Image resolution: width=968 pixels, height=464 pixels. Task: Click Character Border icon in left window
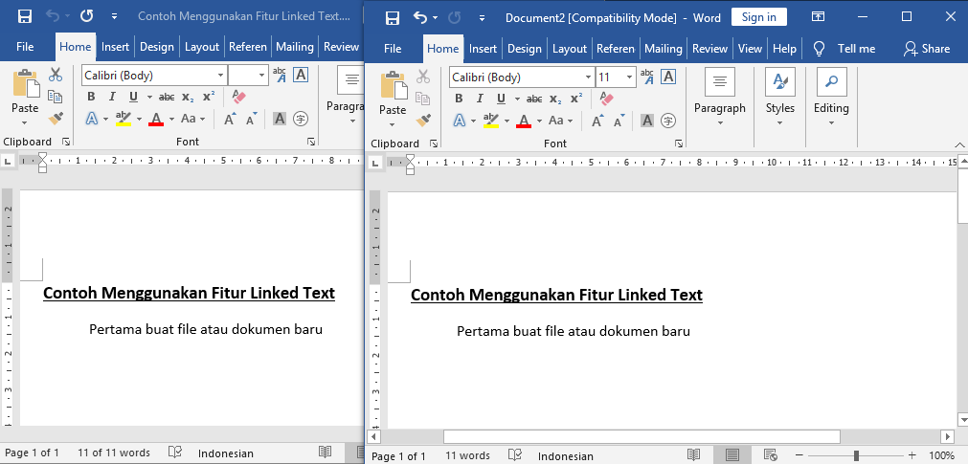click(x=301, y=75)
